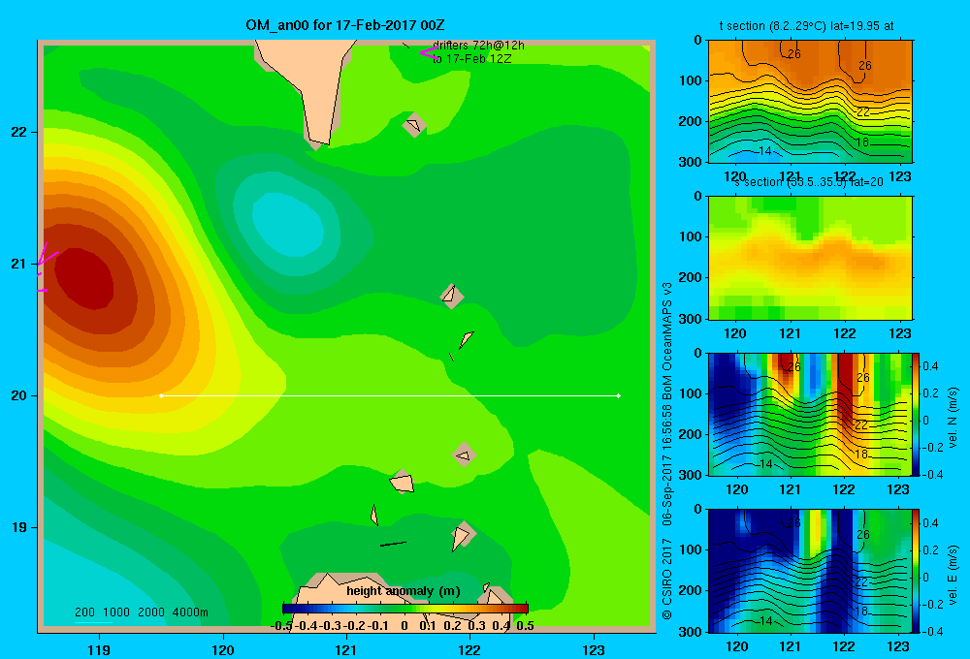Image resolution: width=970 pixels, height=659 pixels.
Task: Click the "vel. N (m/s)" axis label
Action: pos(953,418)
